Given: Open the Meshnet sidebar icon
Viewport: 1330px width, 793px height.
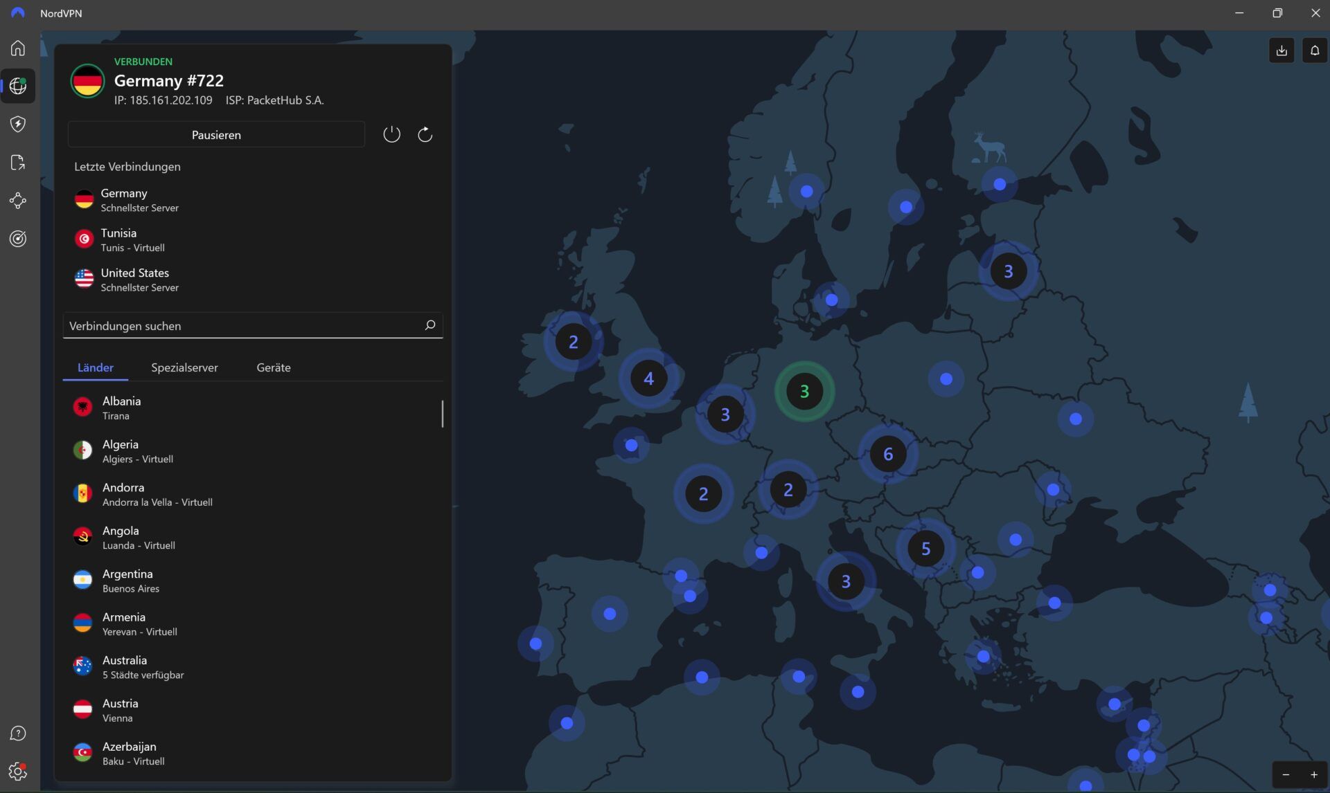Looking at the screenshot, I should click(18, 201).
